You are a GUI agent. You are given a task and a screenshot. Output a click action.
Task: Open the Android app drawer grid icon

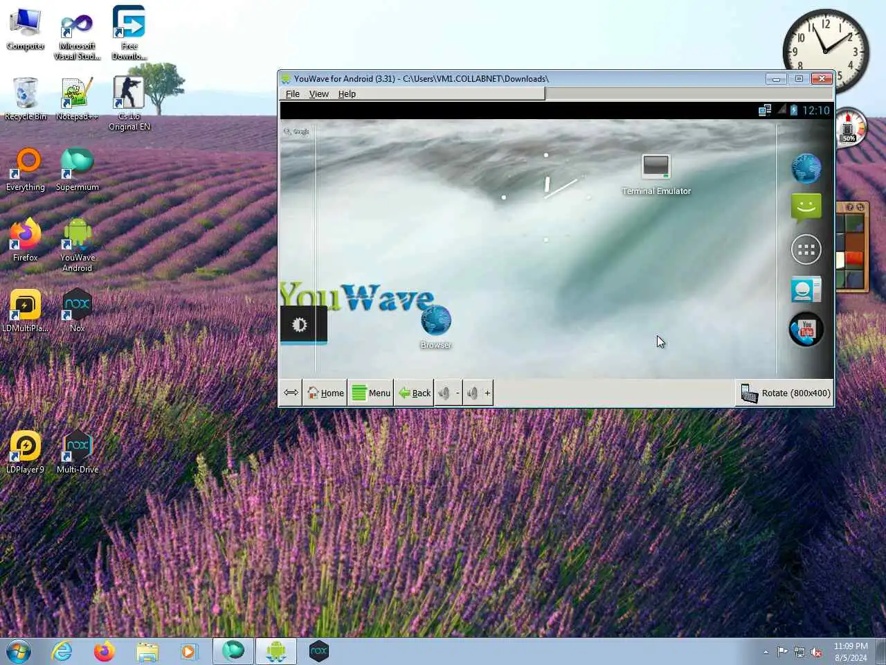coord(806,249)
